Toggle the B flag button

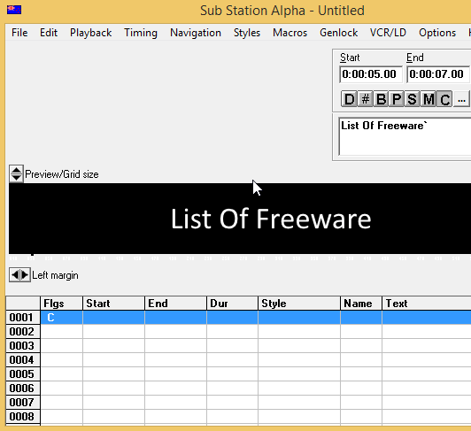[x=381, y=99]
